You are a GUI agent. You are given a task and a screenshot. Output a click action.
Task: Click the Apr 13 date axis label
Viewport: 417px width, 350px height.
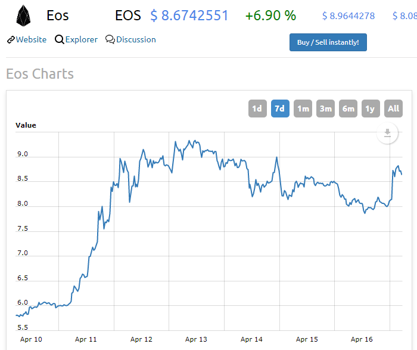click(196, 339)
